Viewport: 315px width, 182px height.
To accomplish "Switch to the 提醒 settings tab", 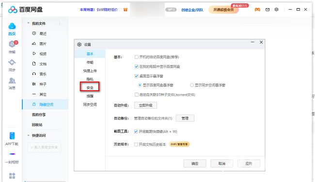I will [90, 96].
